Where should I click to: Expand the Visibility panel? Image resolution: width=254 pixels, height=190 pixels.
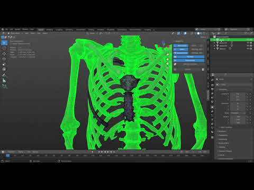pyautogui.click(x=222, y=147)
